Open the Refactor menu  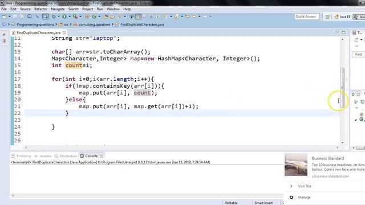(x=40, y=9)
